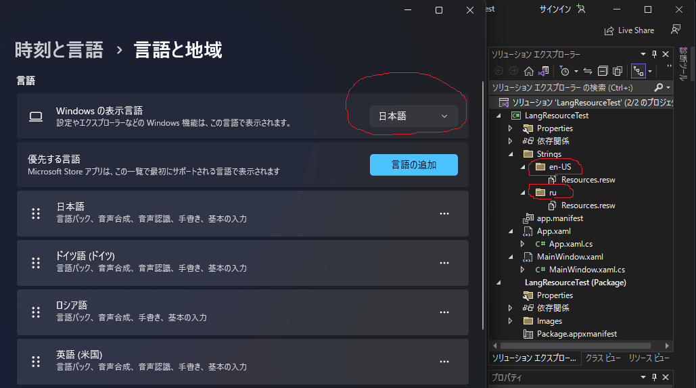Viewport: 696px width, 388px height.
Task: Click the magnifier icon in Solution Explorer search
Action: pyautogui.click(x=658, y=87)
